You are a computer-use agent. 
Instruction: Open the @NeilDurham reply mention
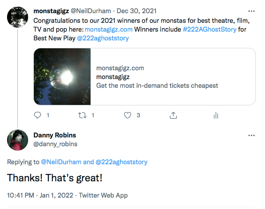click(x=61, y=162)
